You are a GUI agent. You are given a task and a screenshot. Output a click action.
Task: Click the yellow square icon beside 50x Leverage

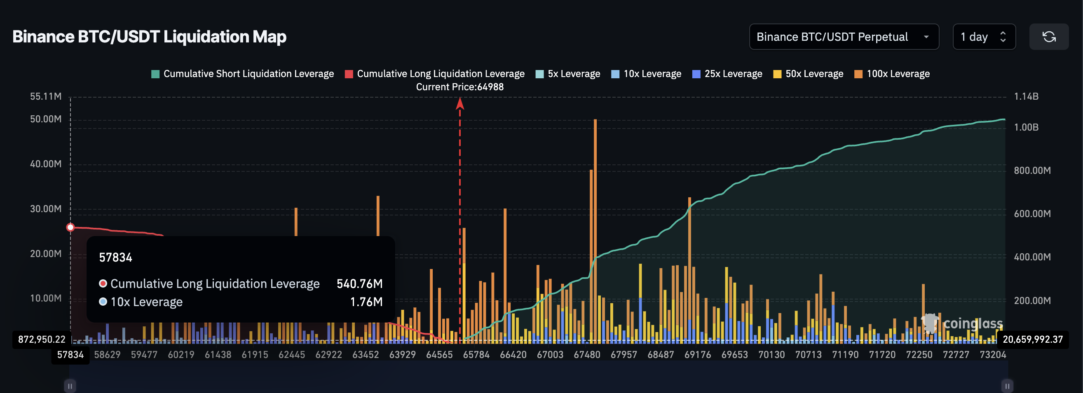pos(778,74)
